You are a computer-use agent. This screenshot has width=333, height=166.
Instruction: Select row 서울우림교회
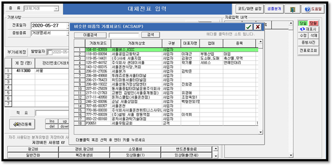[x=166, y=123]
